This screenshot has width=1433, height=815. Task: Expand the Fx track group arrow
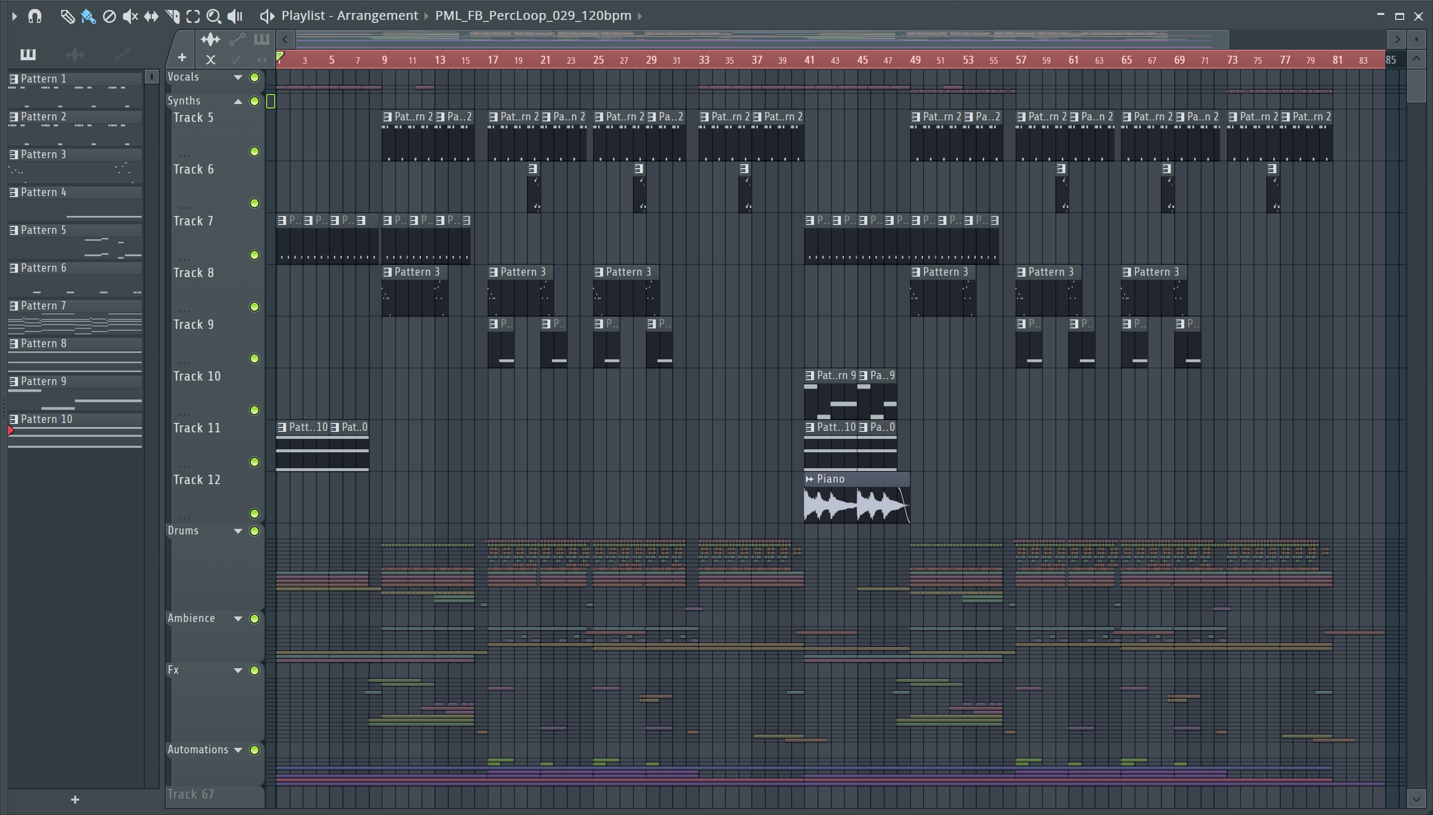(238, 671)
